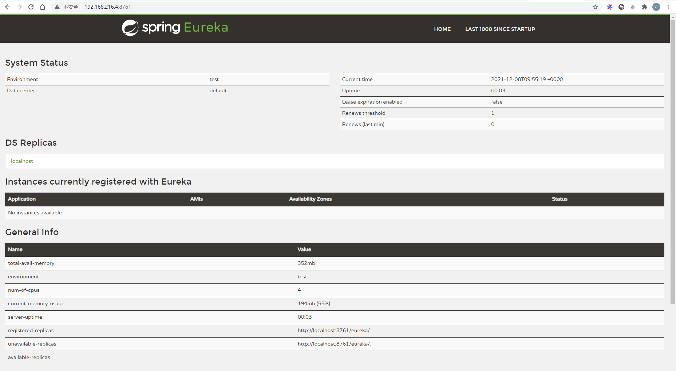Click Lease expiration enabled label
The width and height of the screenshot is (676, 371).
[372, 102]
